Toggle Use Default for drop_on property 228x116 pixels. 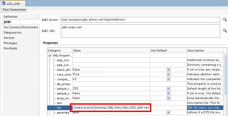[168, 98]
